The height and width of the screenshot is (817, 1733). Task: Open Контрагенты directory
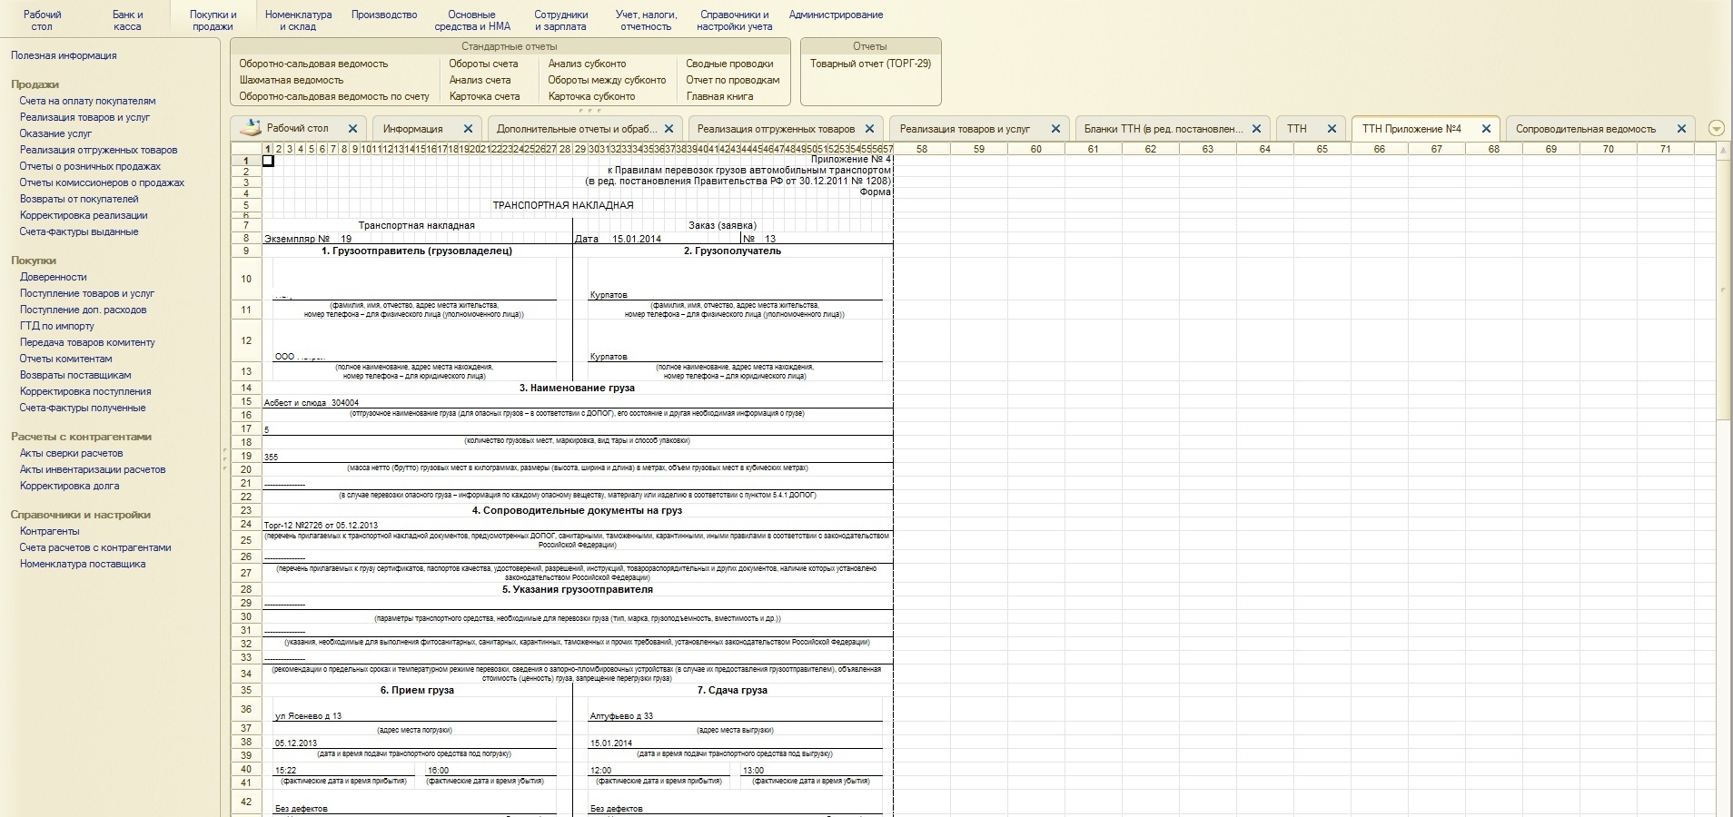point(50,531)
